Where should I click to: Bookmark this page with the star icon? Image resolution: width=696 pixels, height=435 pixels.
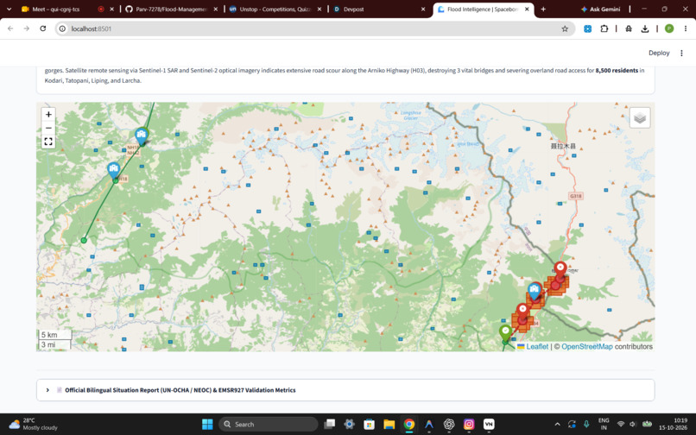click(x=565, y=28)
